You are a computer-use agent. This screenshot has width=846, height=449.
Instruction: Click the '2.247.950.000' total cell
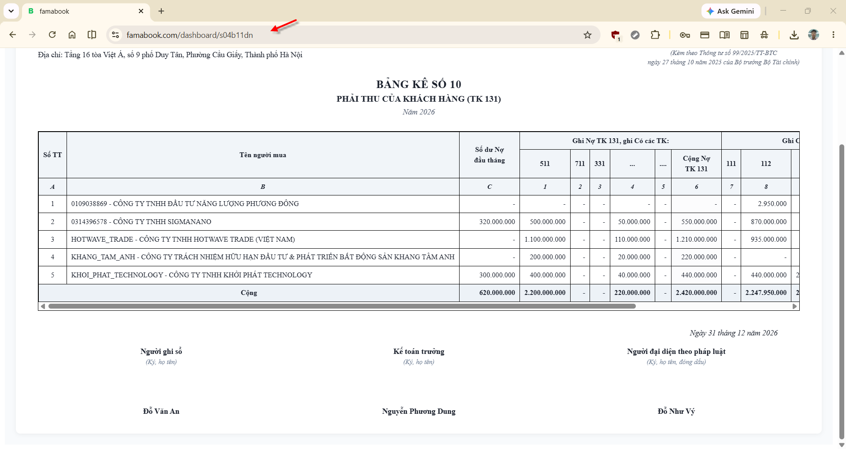pyautogui.click(x=766, y=293)
